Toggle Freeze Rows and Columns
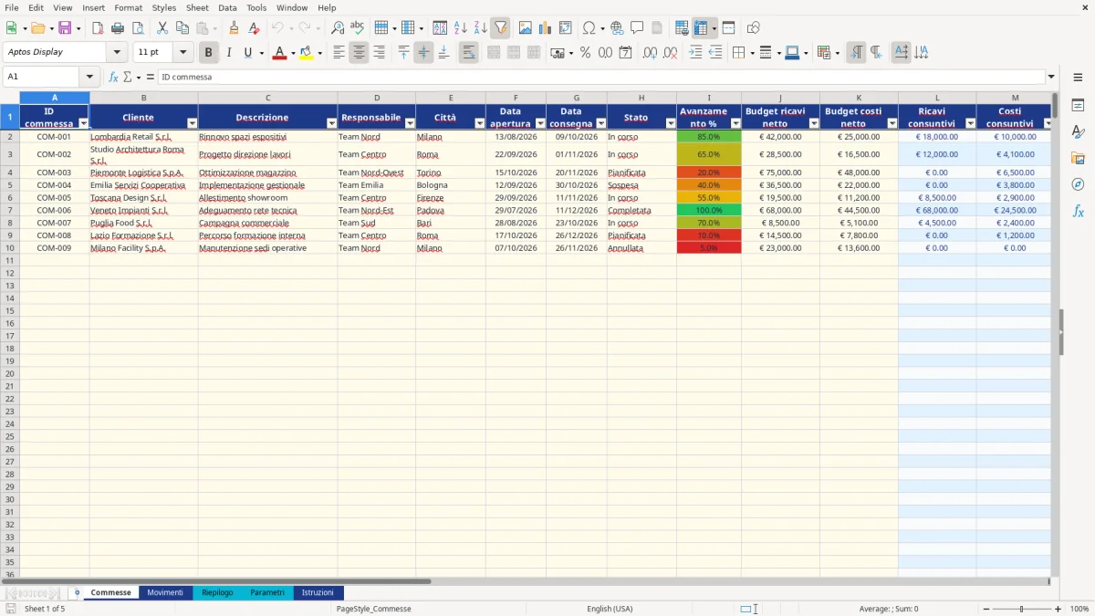Viewport: 1095px width, 616px height. click(x=701, y=28)
